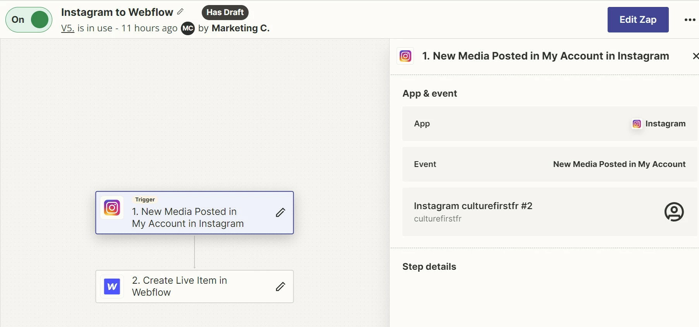
Task: Click the account profile icon
Action: click(x=674, y=212)
